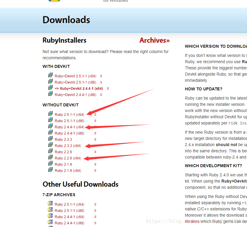Click installer icon beside Ruby 2.3.3 (x64)
The height and width of the screenshot is (227, 247).
click(x=50, y=145)
